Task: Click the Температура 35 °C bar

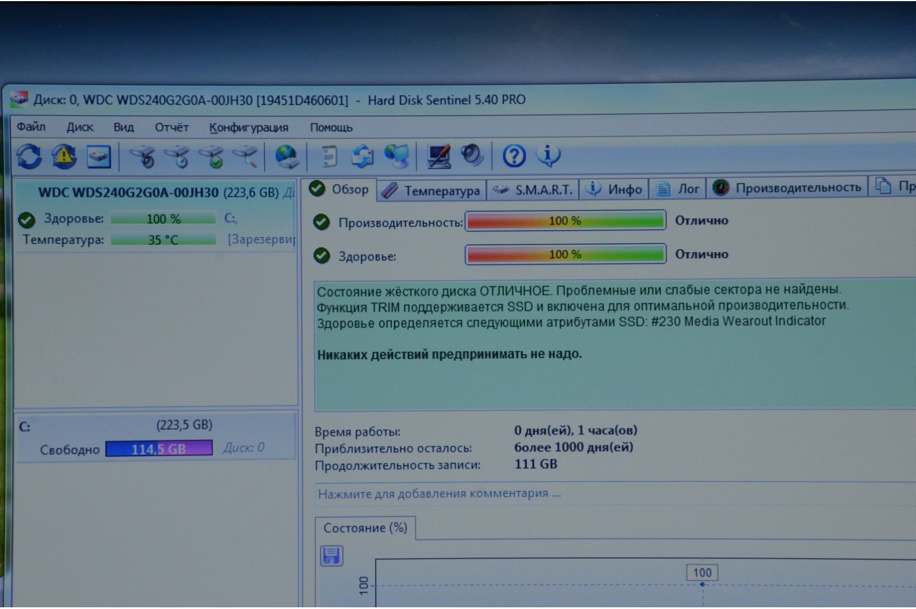Action: point(163,240)
